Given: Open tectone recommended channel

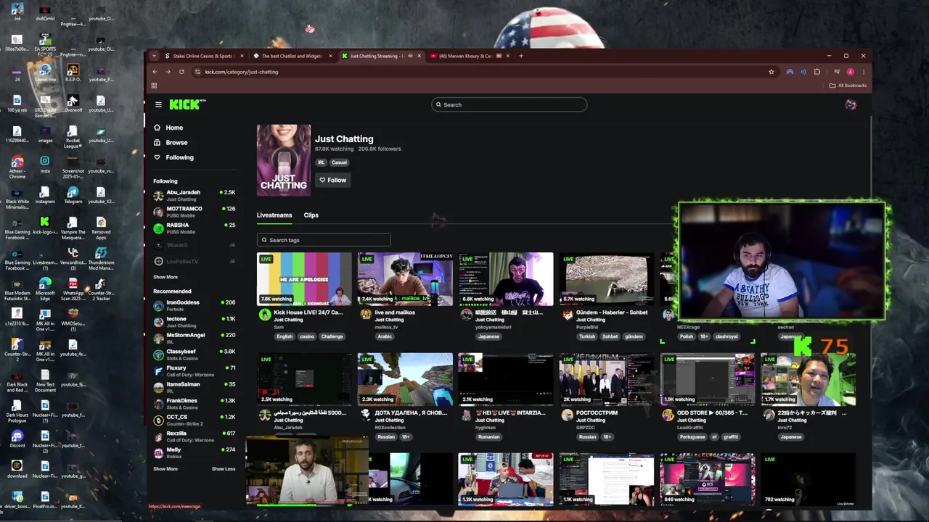Looking at the screenshot, I should pos(195,322).
